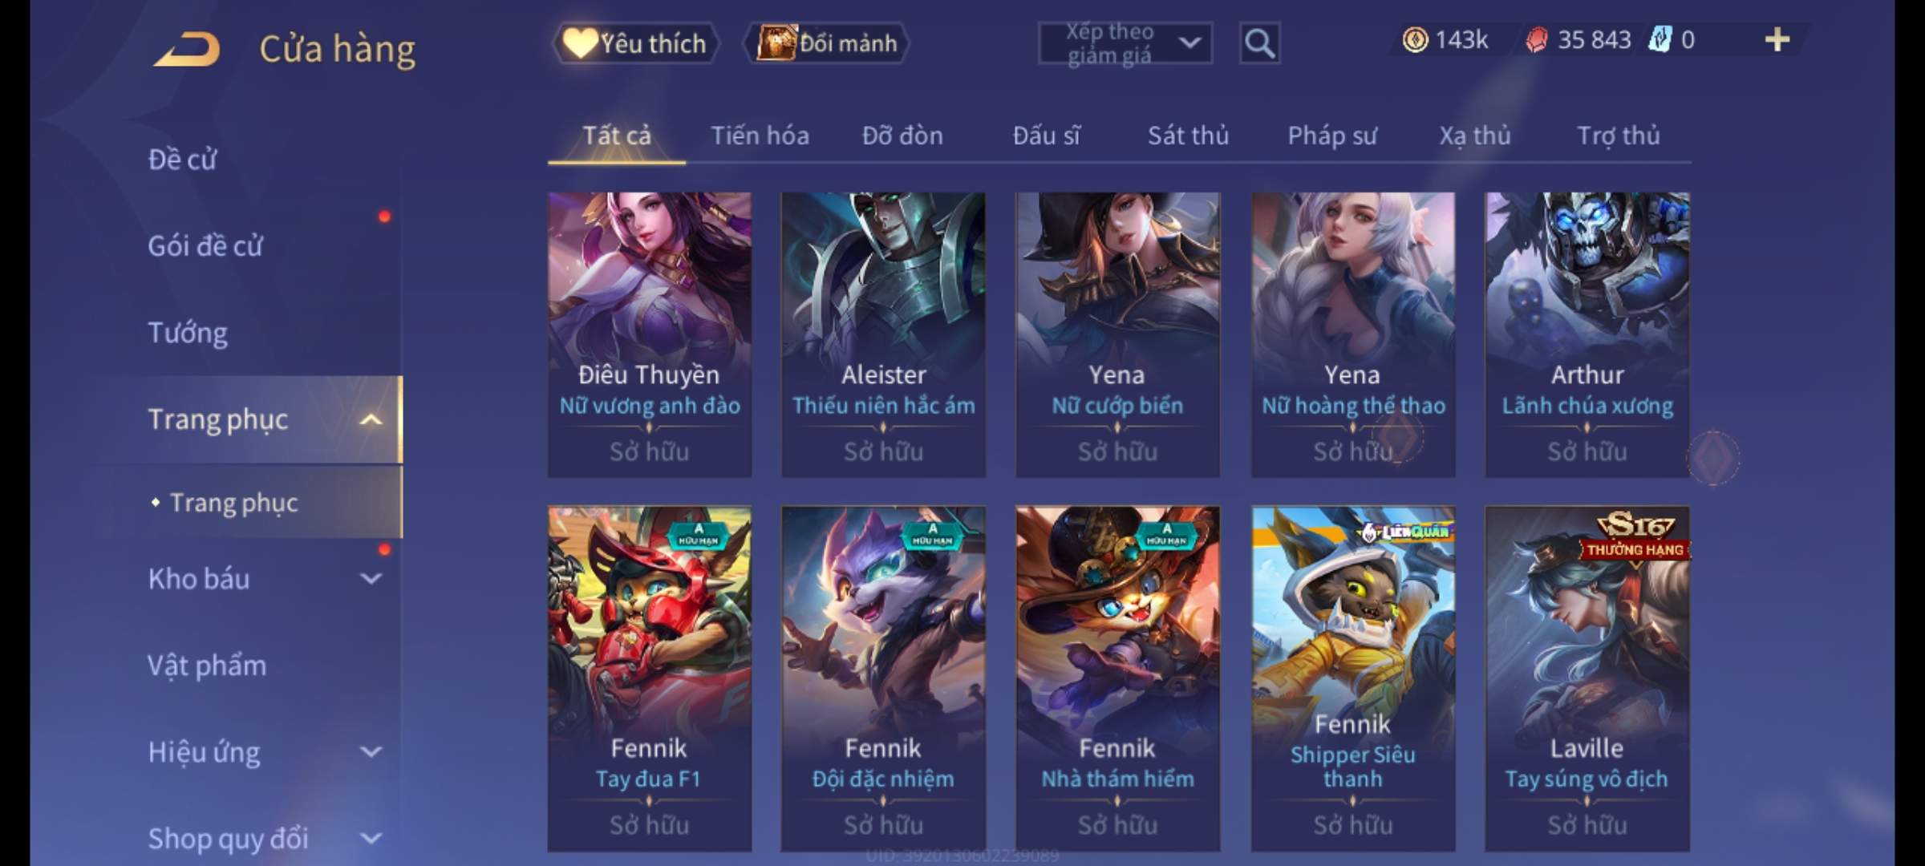The image size is (1925, 866).
Task: Select the Điêu Thuyền Nữ vương anh đào skin
Action: [x=650, y=334]
